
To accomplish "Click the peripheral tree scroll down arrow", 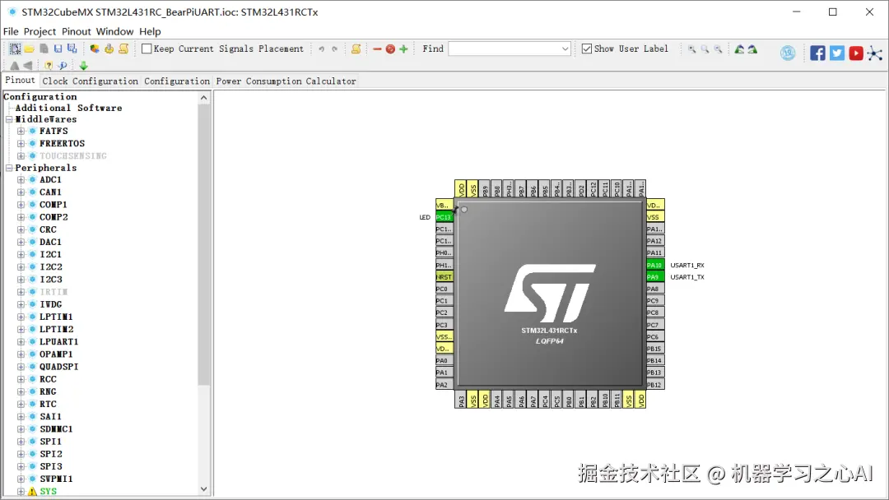I will 204,489.
